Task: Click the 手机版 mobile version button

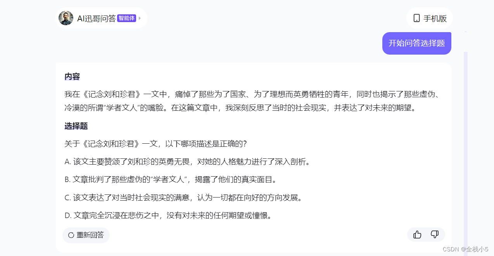Action: [x=430, y=18]
